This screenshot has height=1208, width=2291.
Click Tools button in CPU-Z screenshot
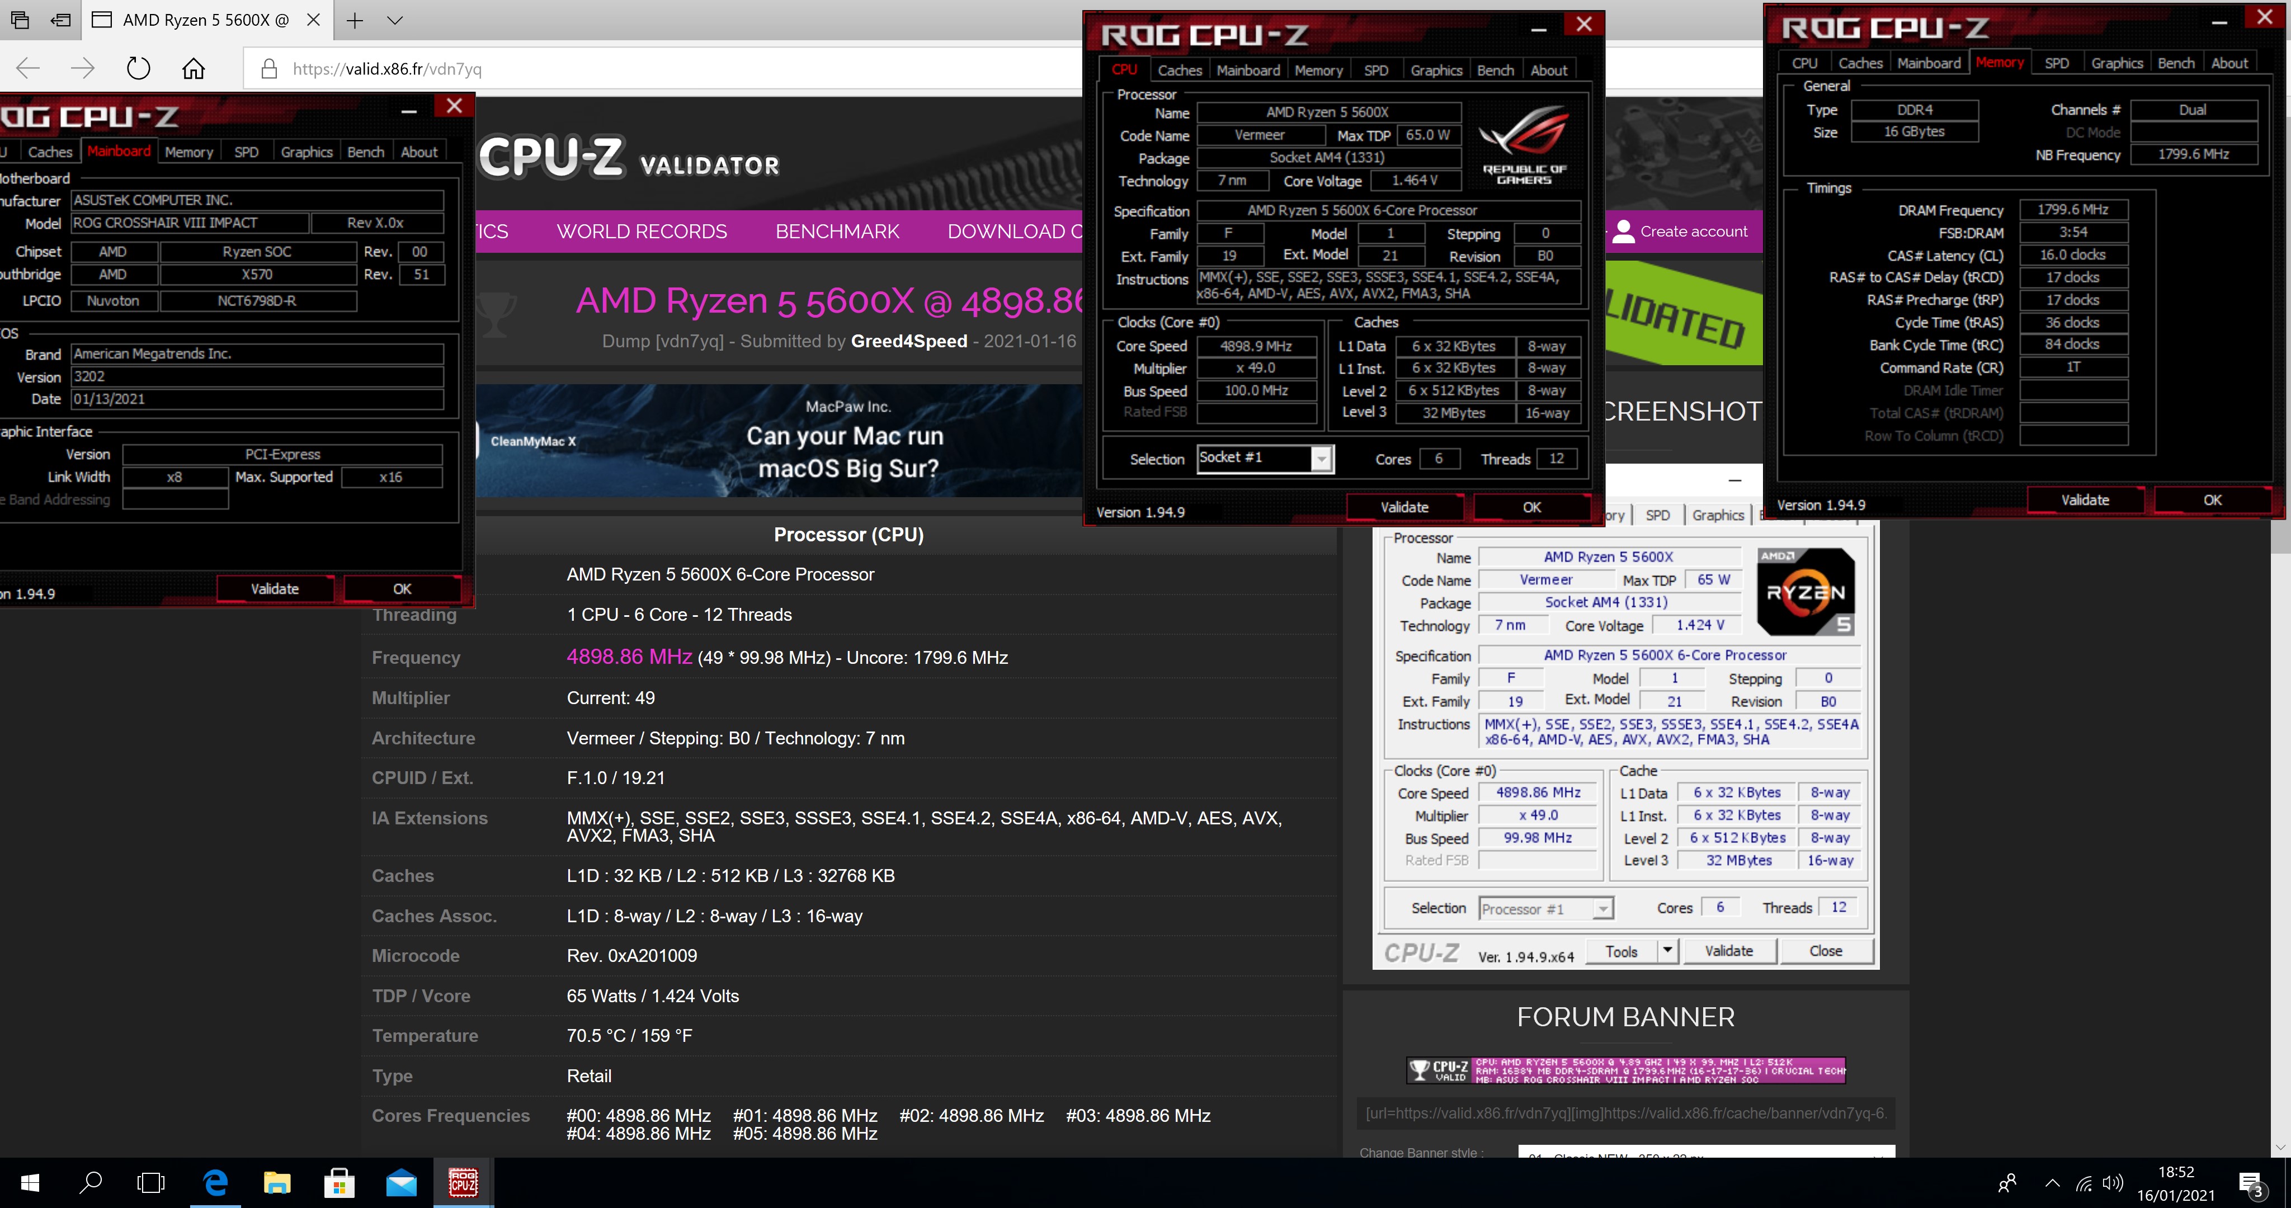[1620, 951]
